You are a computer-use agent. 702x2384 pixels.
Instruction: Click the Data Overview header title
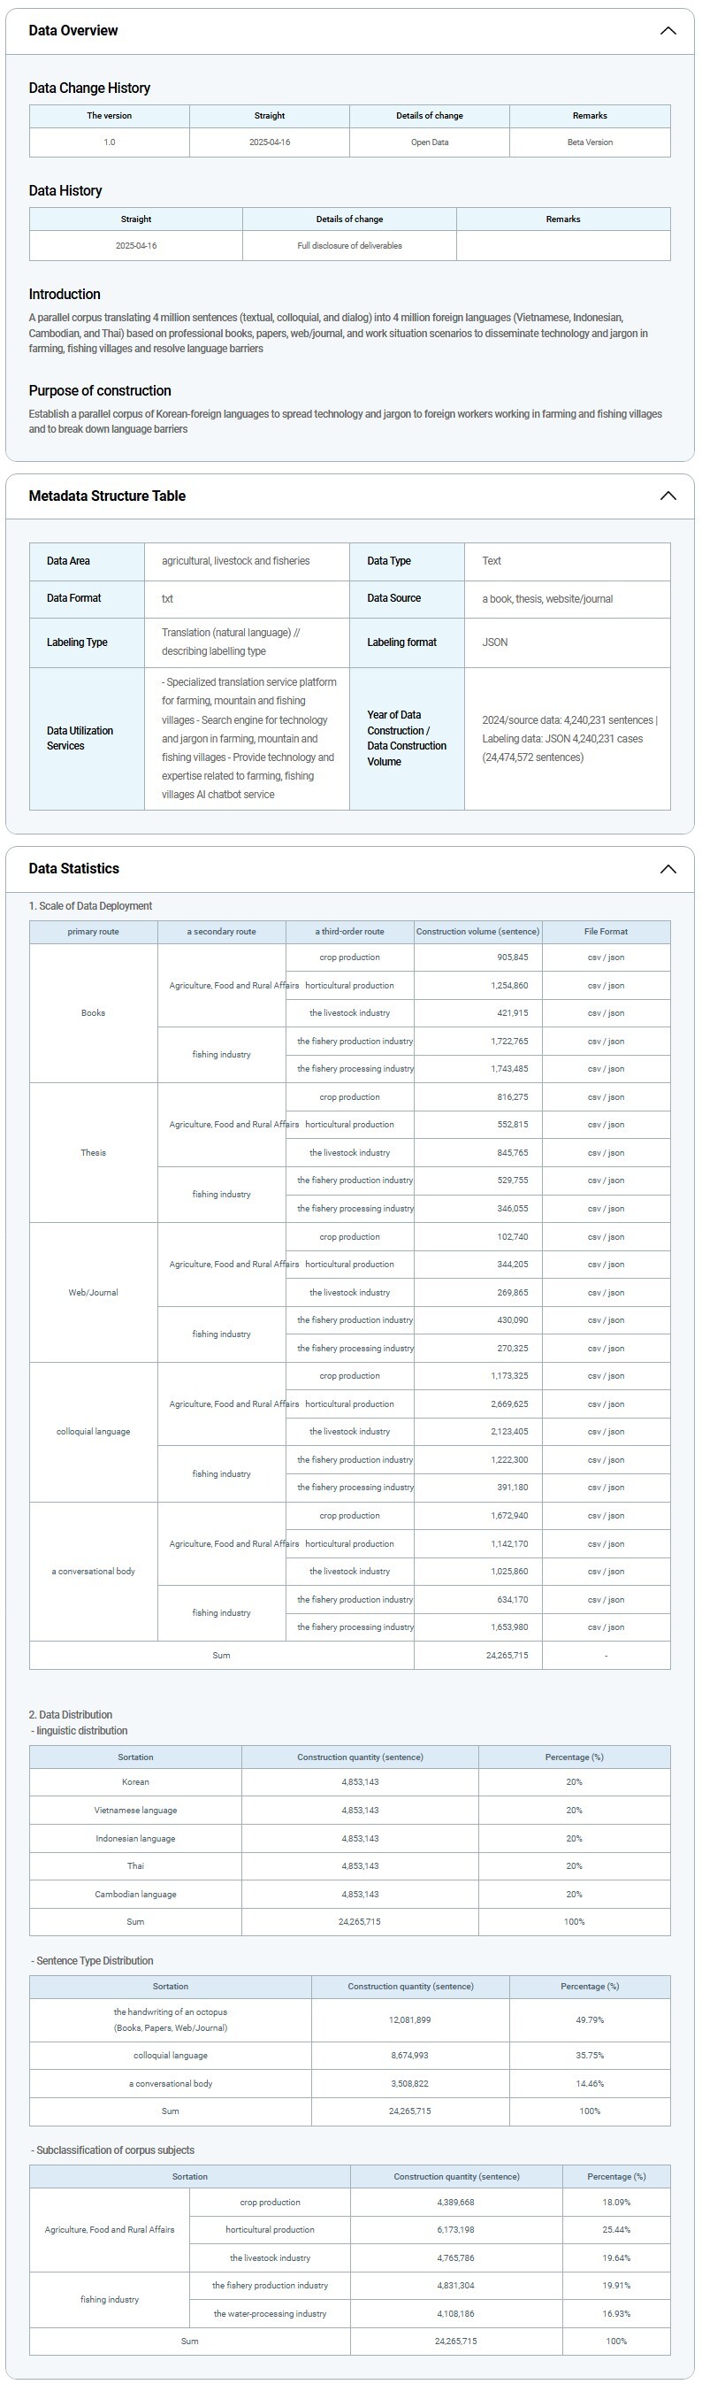tap(73, 31)
